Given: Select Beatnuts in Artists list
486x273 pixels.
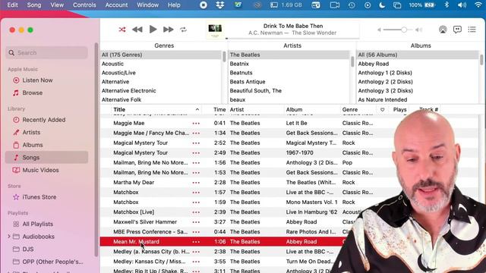Looking at the screenshot, I should [x=241, y=73].
